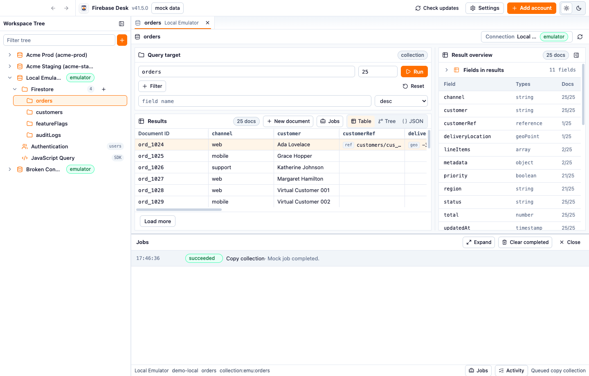Open Jobs in the status bar
589x376 pixels.
[479, 370]
